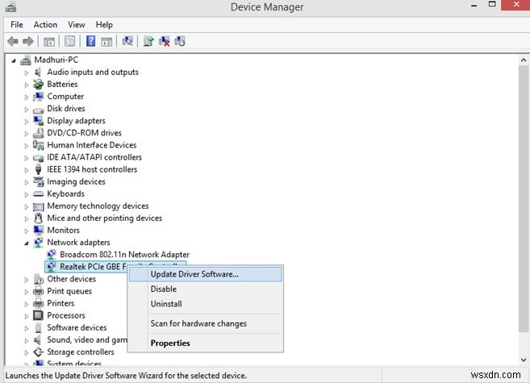Open the File menu
Image resolution: width=530 pixels, height=383 pixels.
point(17,25)
